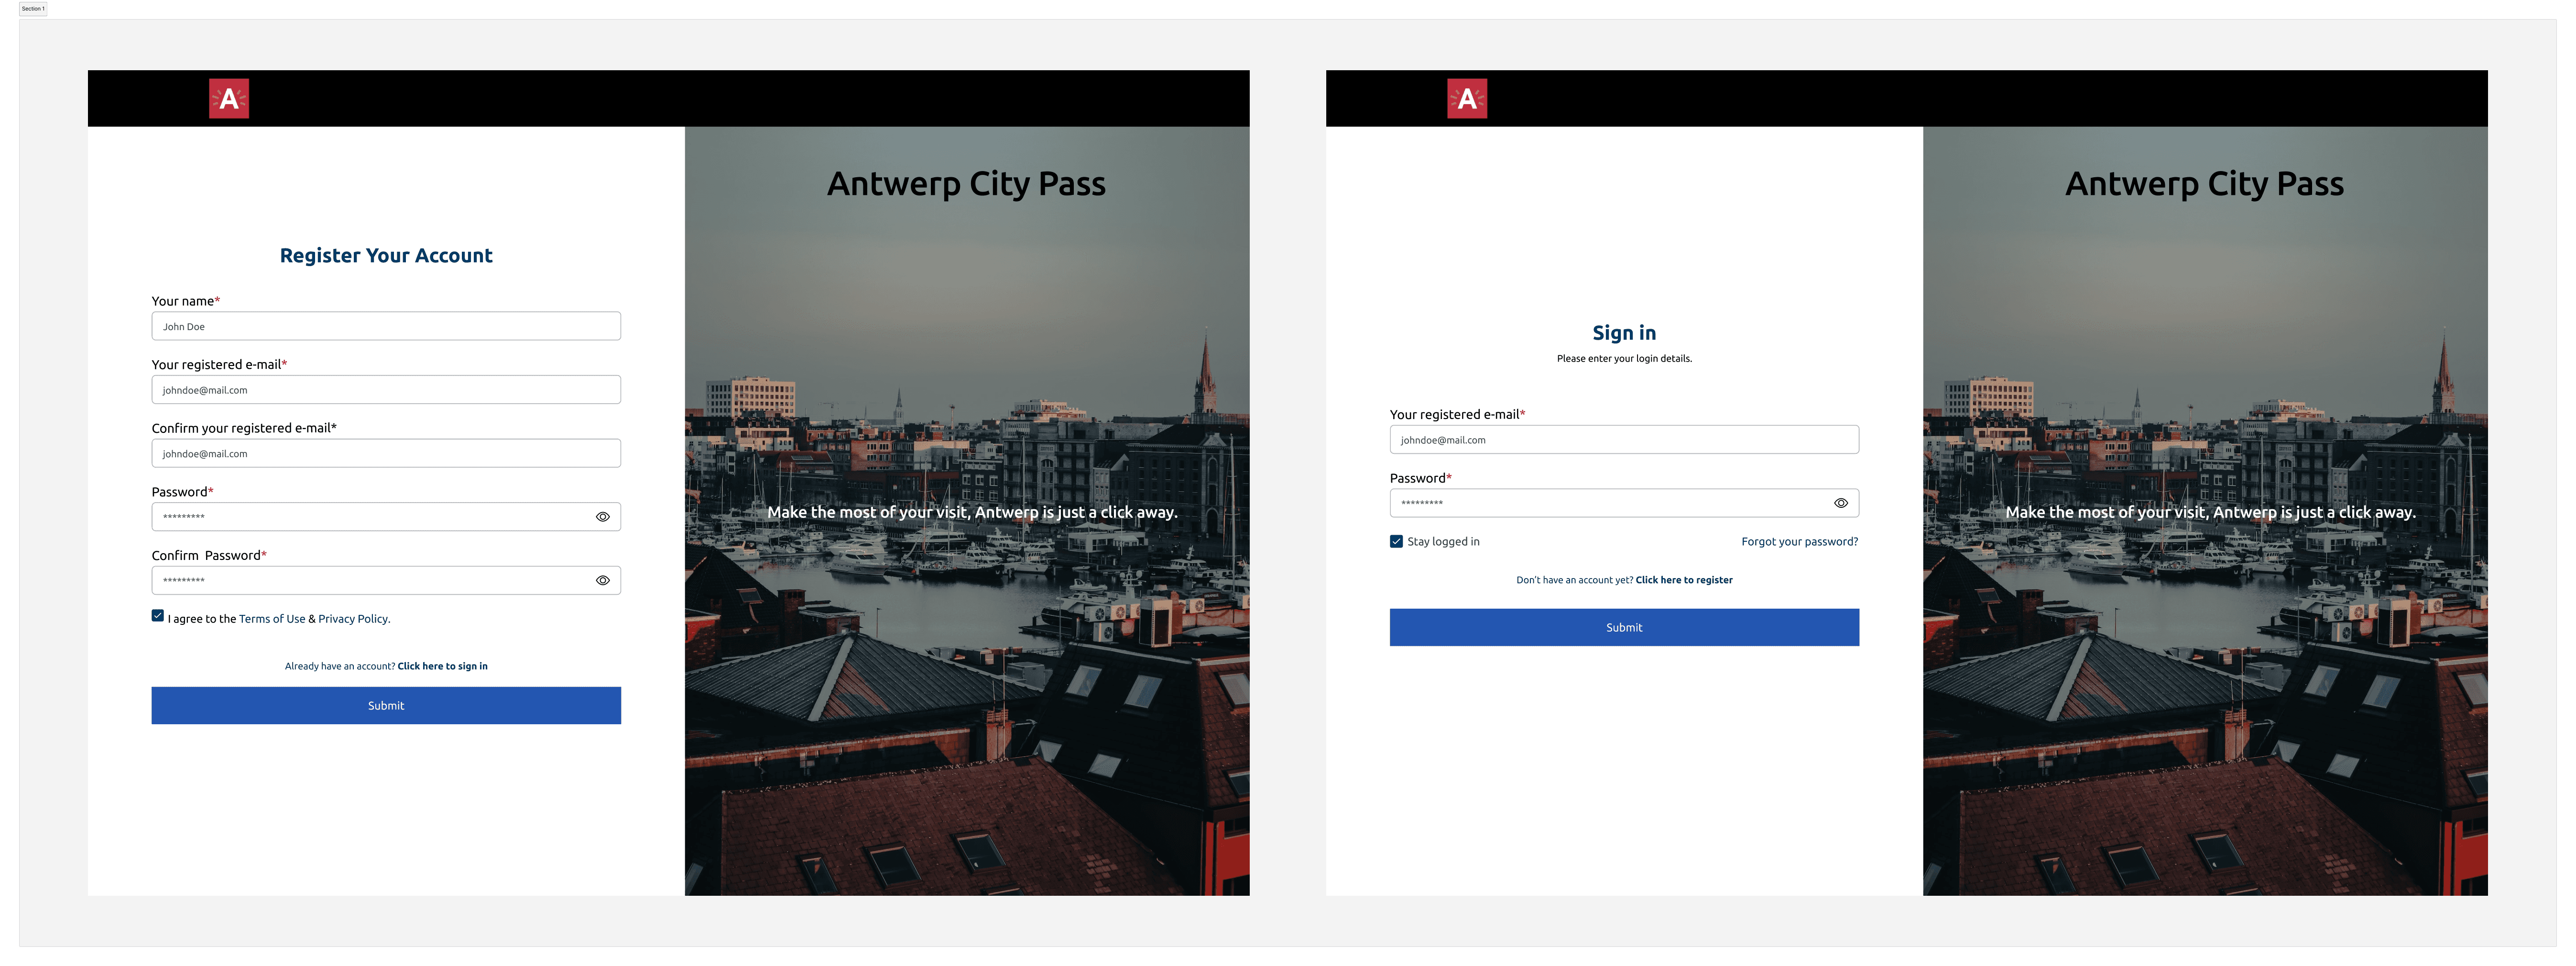Open the Privacy Policy link

[x=354, y=619]
